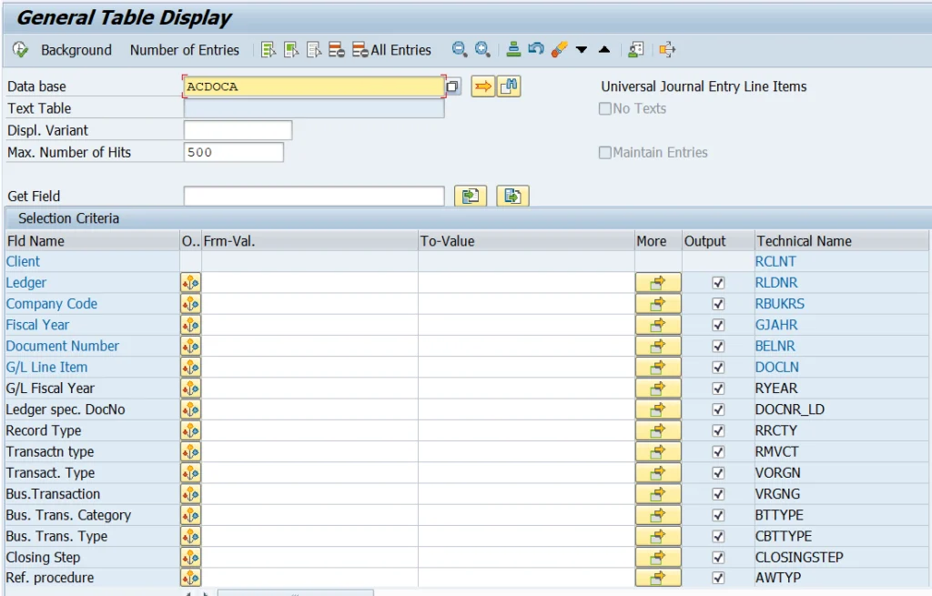Open selection option icon for Transactn type
932x596 pixels.
click(191, 452)
